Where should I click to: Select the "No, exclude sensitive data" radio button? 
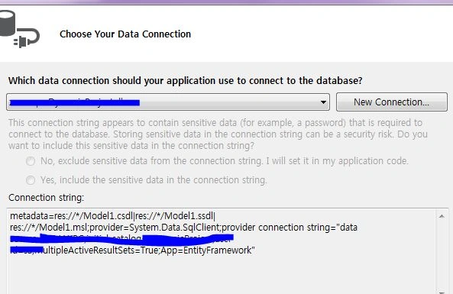(x=31, y=161)
